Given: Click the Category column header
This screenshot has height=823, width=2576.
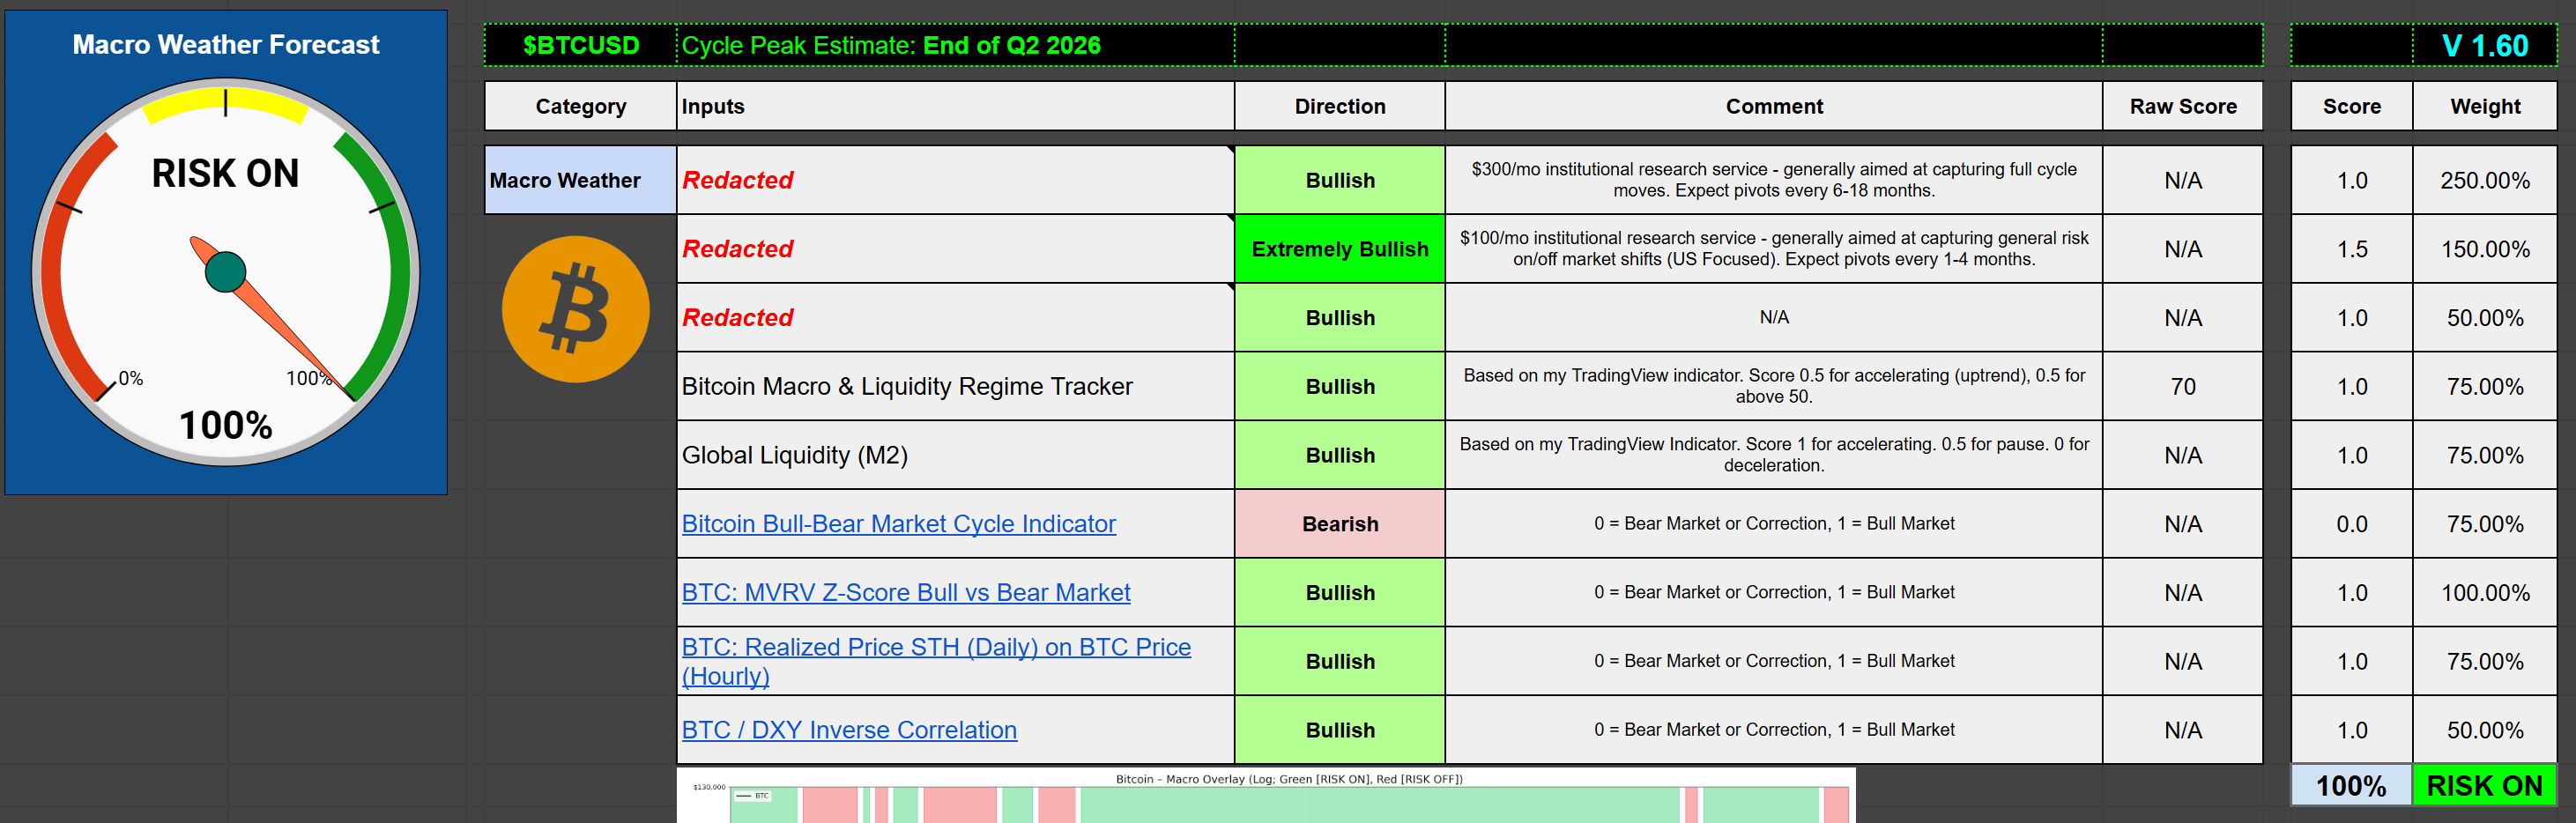Looking at the screenshot, I should [580, 107].
